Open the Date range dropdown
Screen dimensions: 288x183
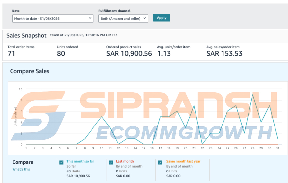[x=53, y=18]
